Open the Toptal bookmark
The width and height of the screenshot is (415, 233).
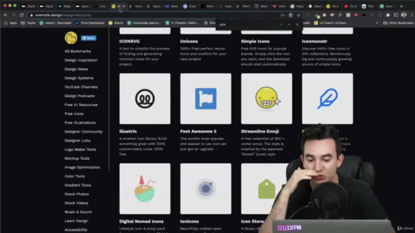point(28,23)
